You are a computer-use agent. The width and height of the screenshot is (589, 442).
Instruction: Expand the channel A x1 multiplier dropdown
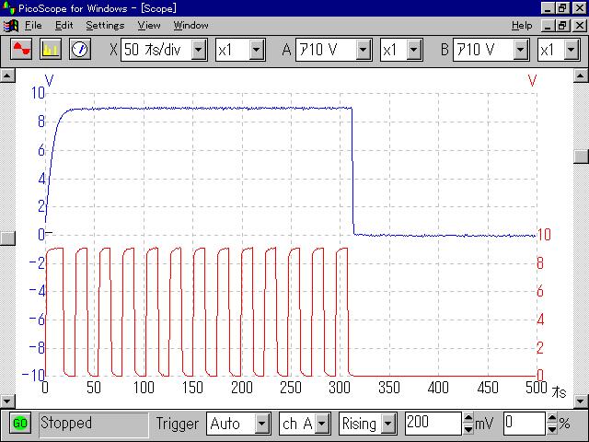point(414,50)
